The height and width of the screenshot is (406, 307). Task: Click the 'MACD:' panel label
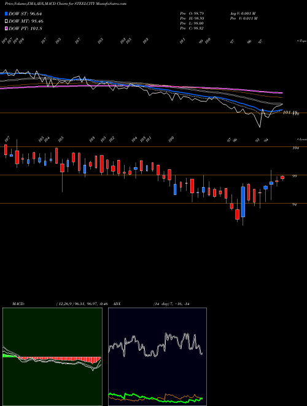18,304
